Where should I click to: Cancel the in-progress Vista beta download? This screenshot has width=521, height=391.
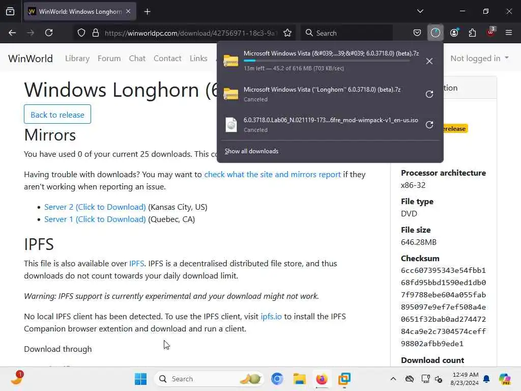[x=429, y=61]
